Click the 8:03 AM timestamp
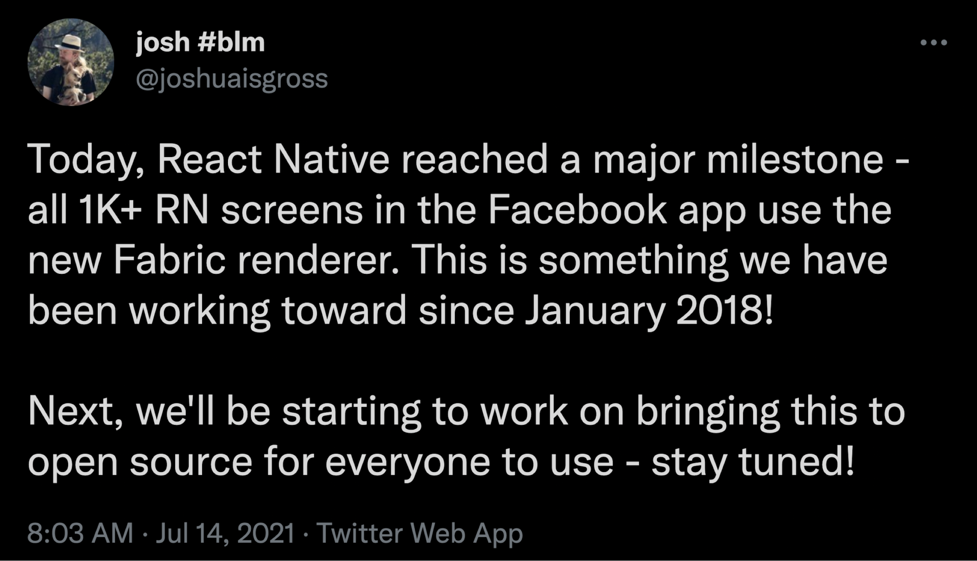Viewport: 977px width, 561px height. tap(80, 534)
